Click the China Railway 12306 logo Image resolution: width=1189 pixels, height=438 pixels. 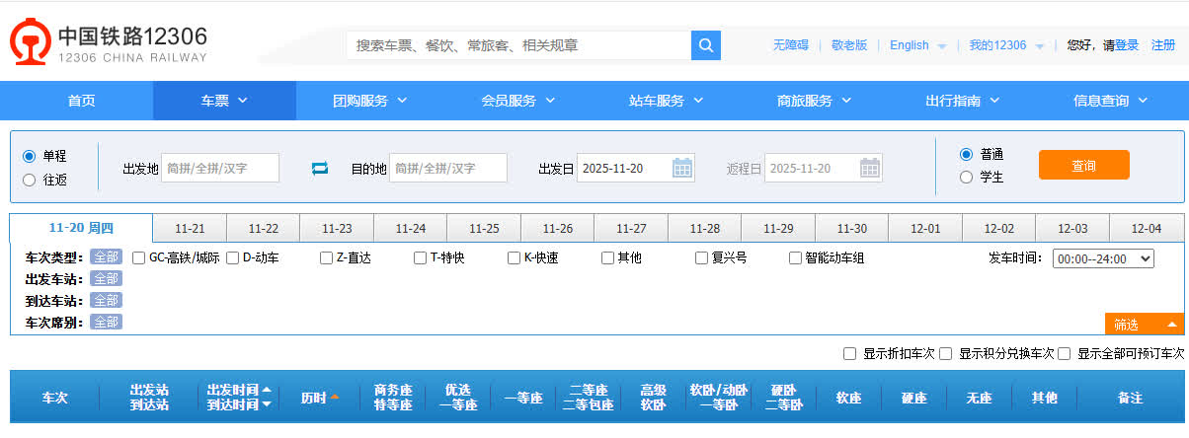click(109, 44)
